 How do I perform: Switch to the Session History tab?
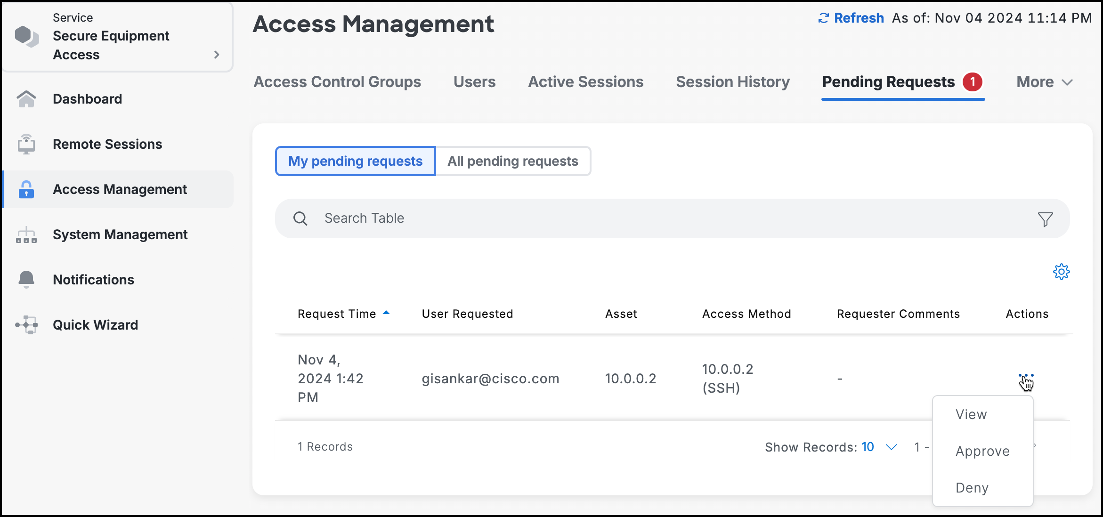[x=732, y=81]
